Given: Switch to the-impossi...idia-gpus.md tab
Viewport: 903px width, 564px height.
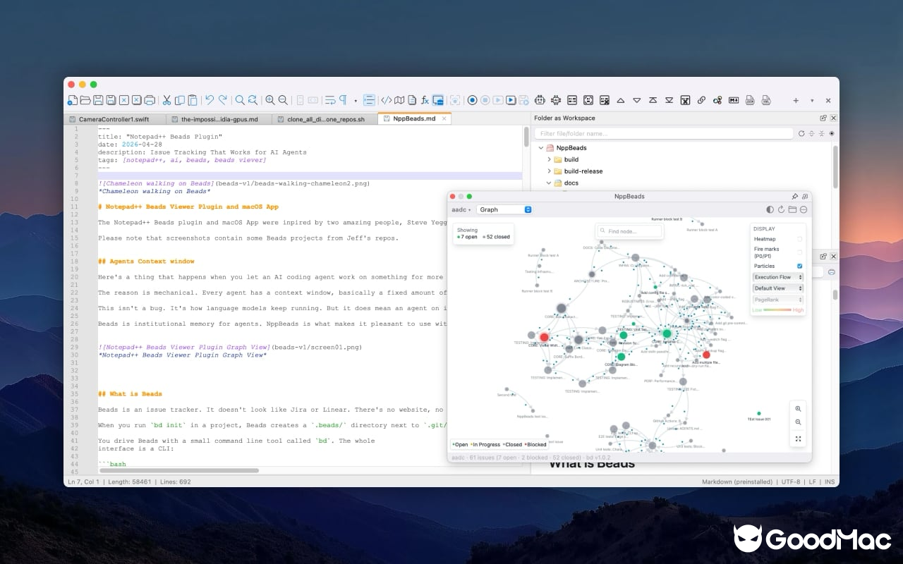Looking at the screenshot, I should tap(219, 119).
